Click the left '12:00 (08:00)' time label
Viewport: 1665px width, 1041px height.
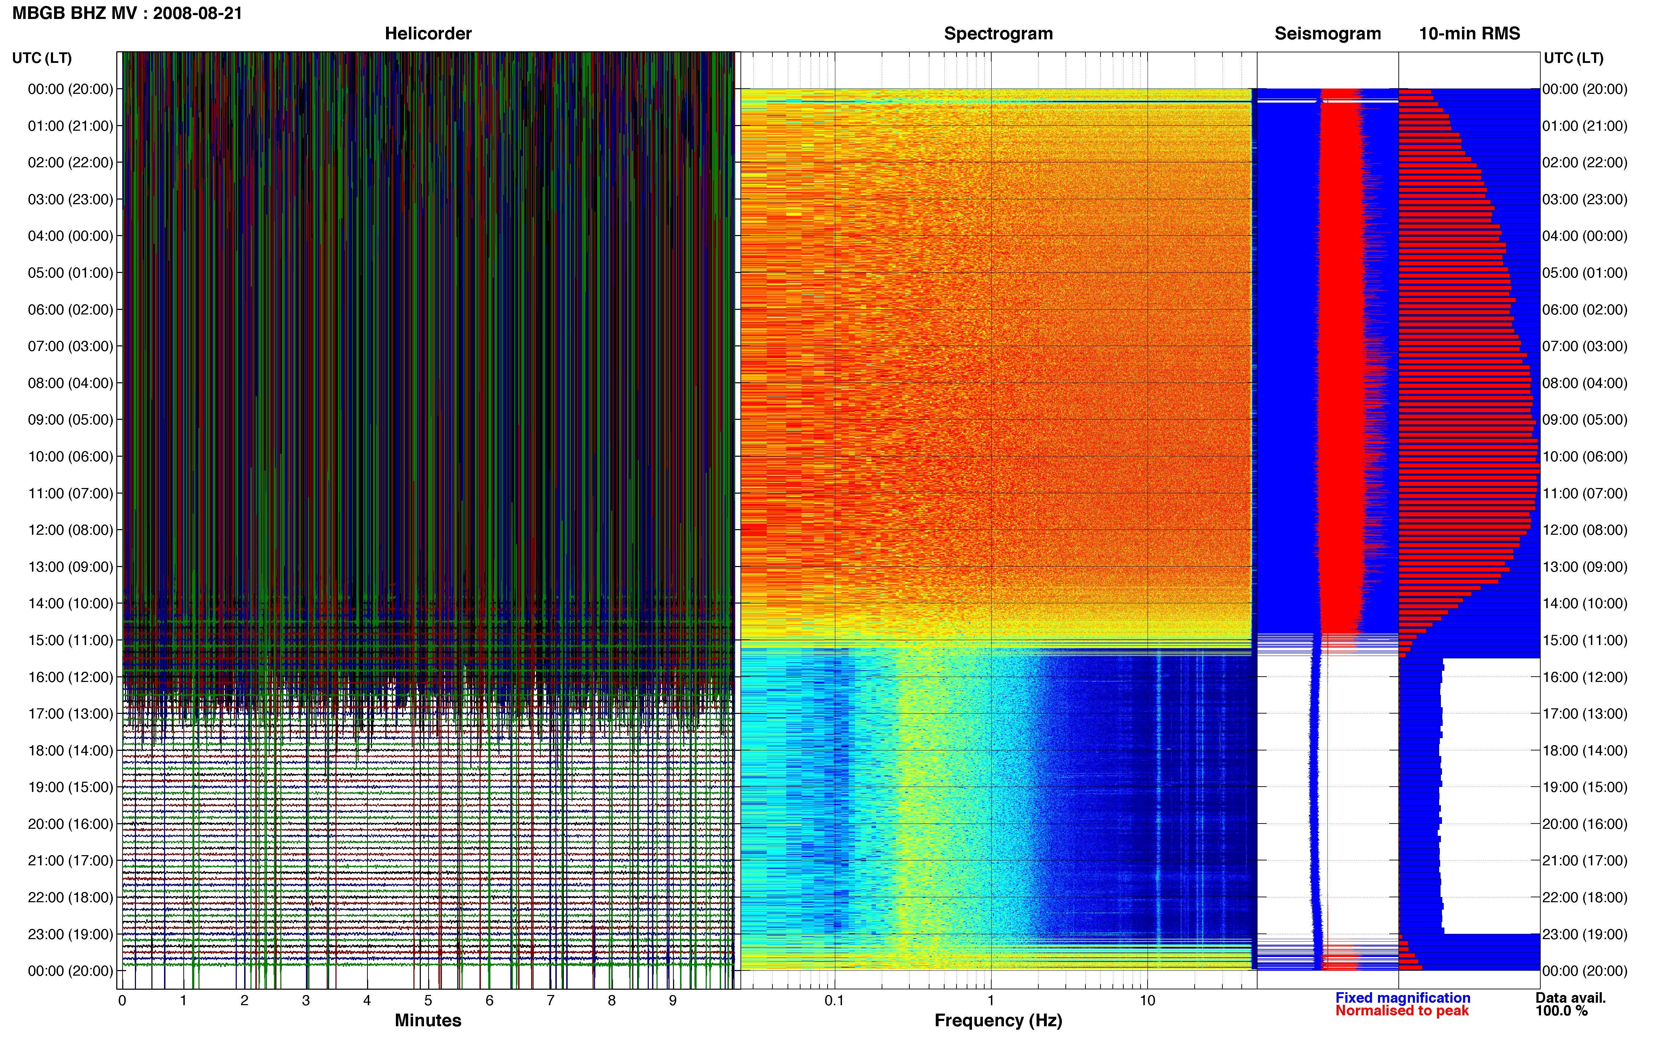point(70,530)
